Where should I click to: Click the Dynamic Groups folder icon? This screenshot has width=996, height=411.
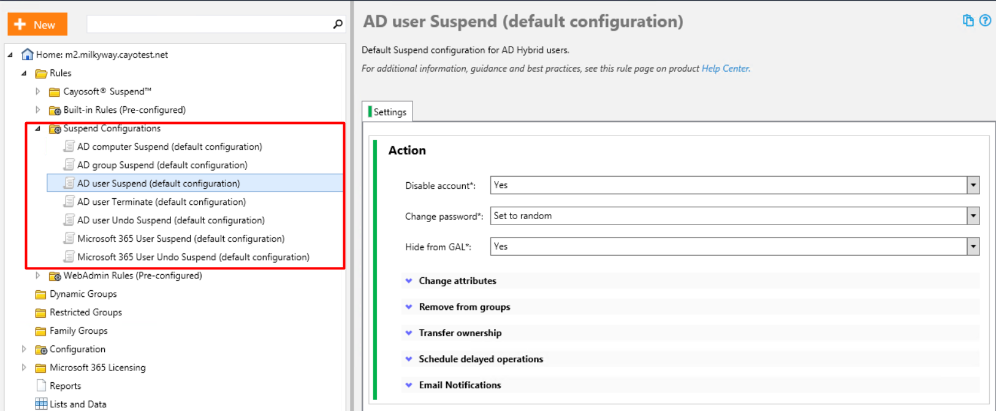(x=41, y=294)
